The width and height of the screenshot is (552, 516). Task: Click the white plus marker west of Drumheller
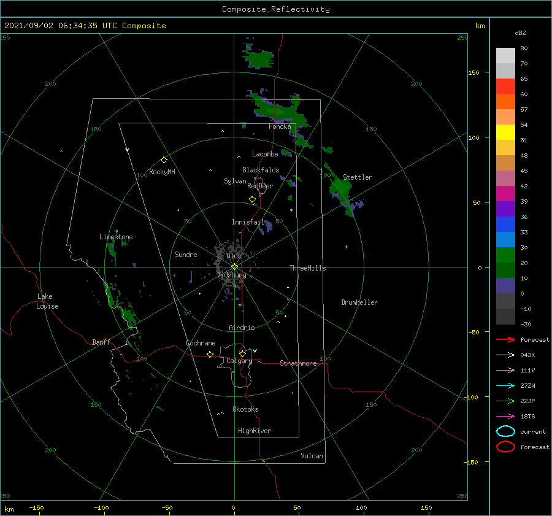click(347, 247)
